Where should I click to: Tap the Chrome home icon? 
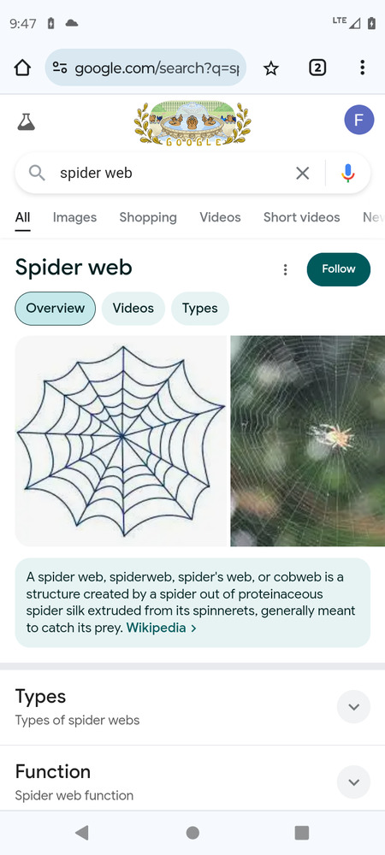point(21,68)
